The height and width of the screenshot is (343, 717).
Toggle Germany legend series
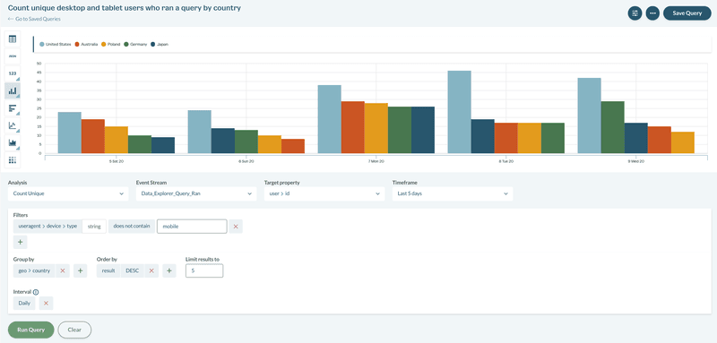pos(136,44)
